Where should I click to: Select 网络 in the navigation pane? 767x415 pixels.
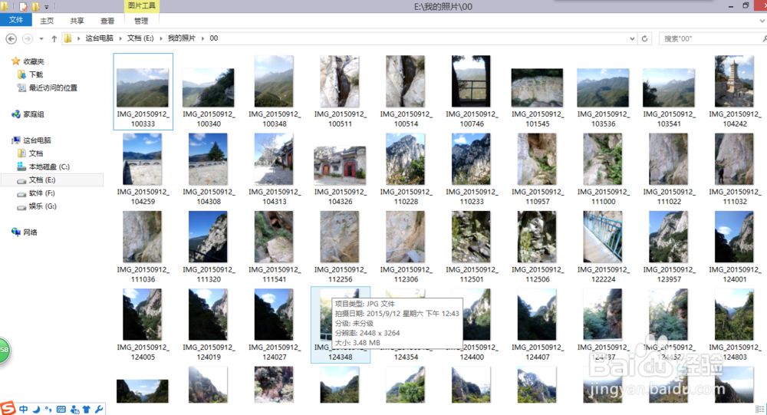(x=25, y=232)
